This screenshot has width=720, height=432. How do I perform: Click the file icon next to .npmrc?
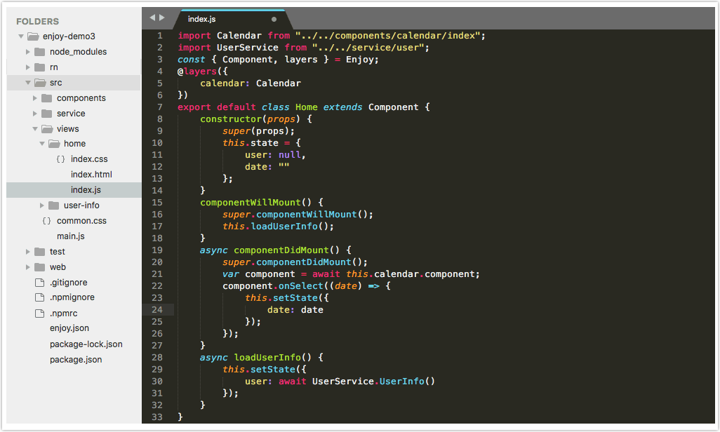click(x=39, y=313)
